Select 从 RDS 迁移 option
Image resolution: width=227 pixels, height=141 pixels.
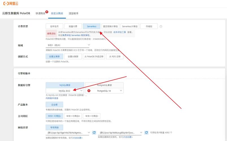pyautogui.click(x=115, y=56)
